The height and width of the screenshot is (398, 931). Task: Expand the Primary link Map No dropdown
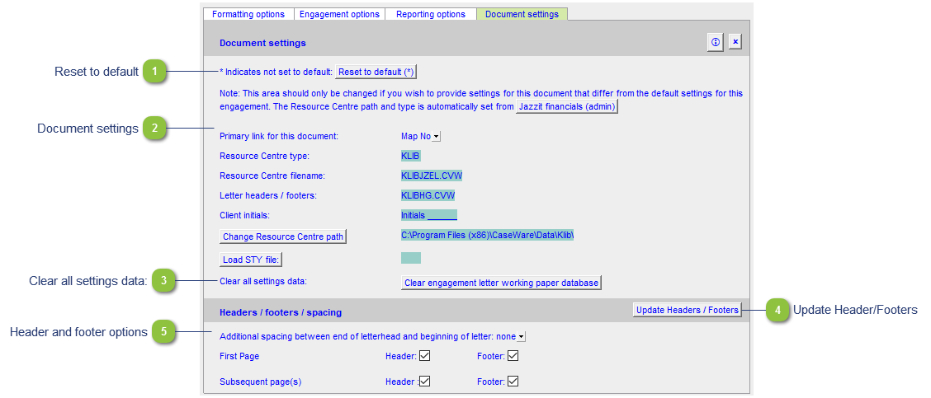[436, 137]
